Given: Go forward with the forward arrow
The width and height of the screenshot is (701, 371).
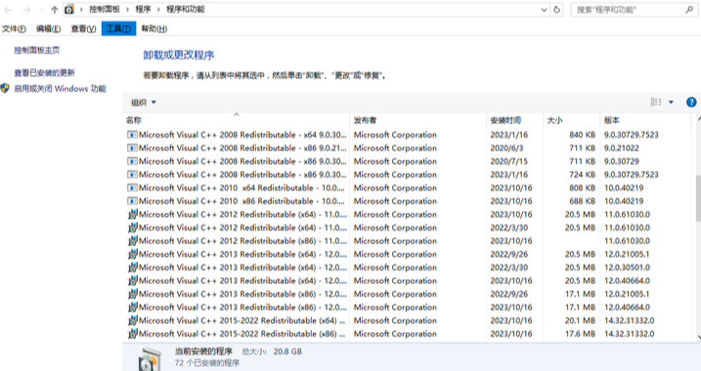Looking at the screenshot, I should click(26, 10).
